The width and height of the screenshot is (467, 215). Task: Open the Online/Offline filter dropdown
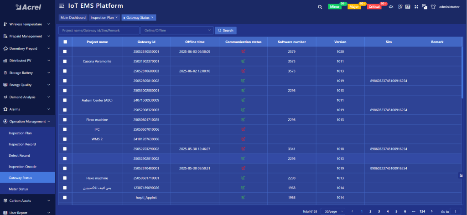(x=177, y=31)
